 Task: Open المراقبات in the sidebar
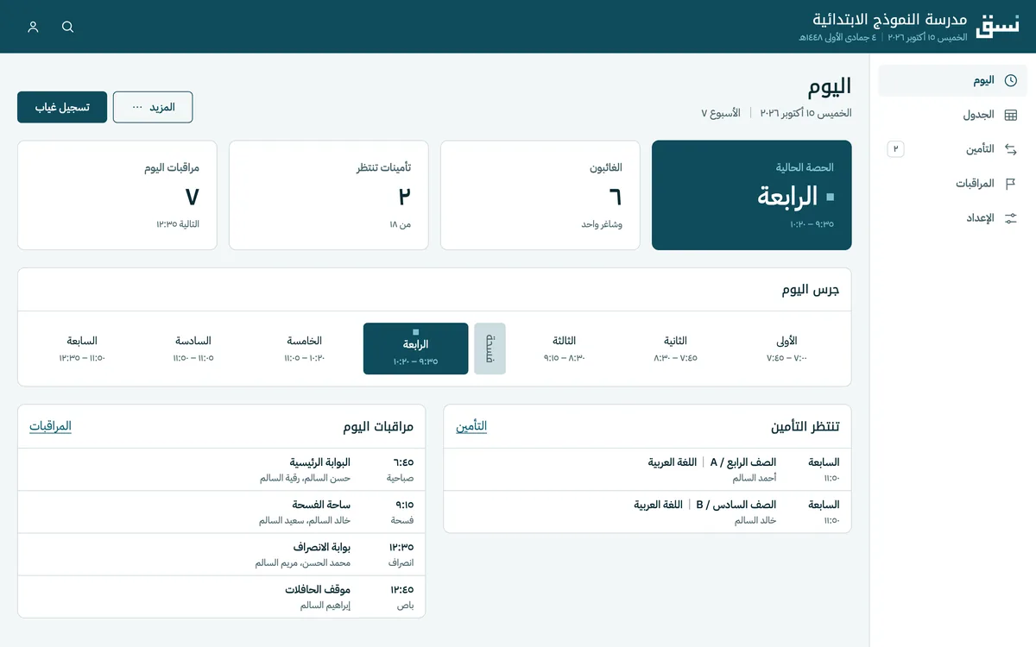point(953,184)
